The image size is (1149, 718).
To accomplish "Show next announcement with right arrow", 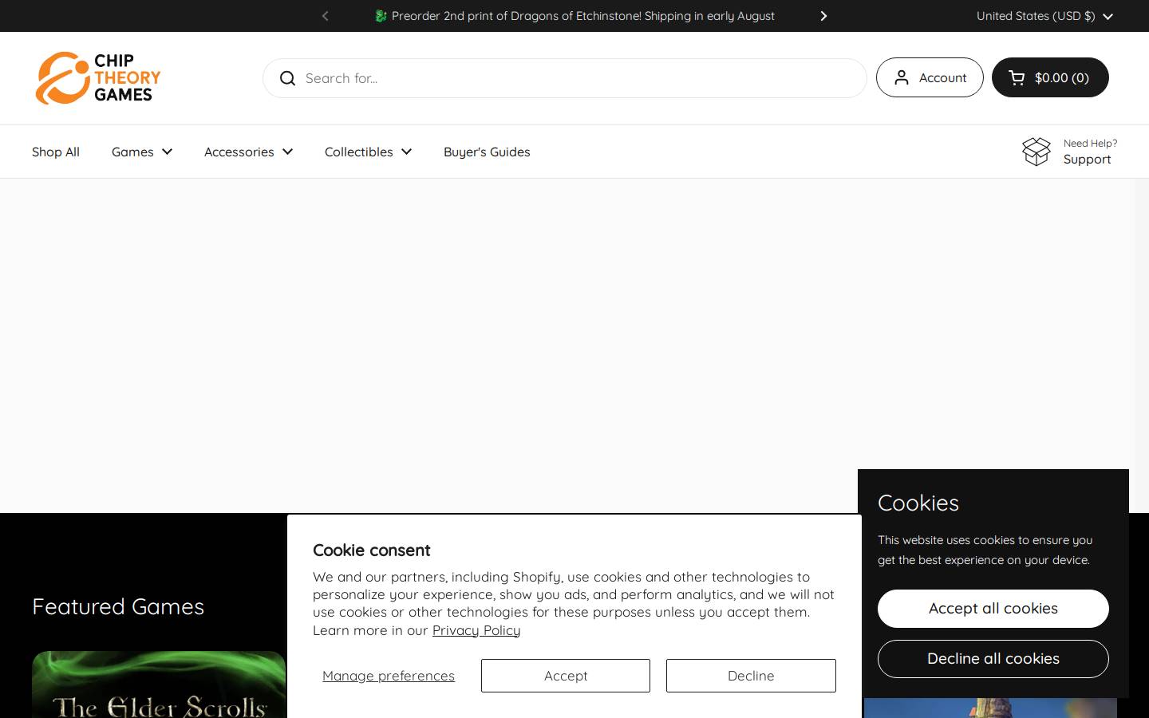I will [823, 16].
